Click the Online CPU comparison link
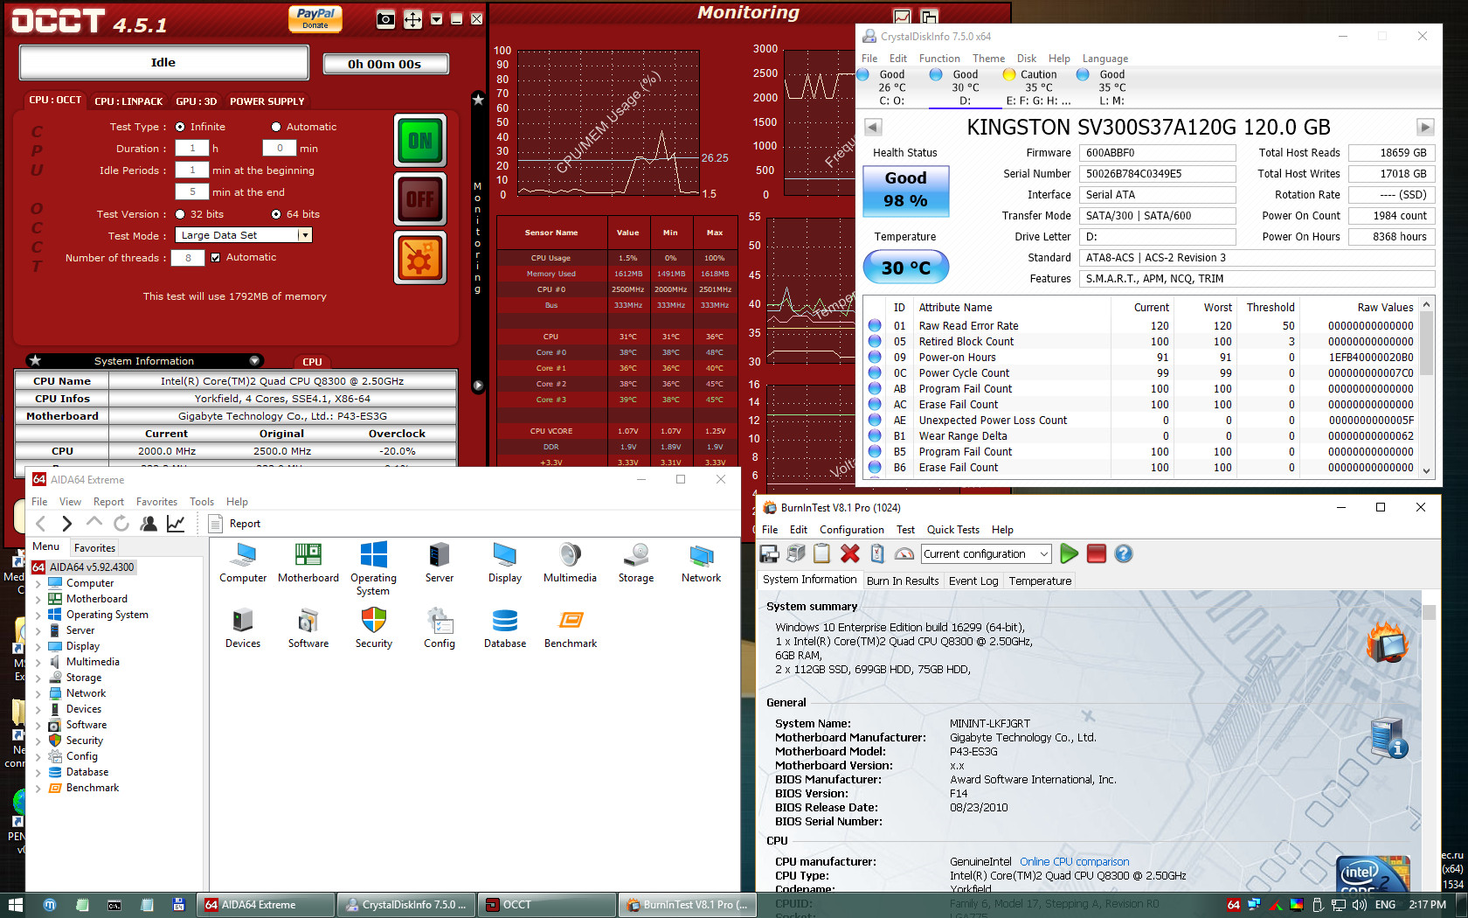 (1074, 862)
